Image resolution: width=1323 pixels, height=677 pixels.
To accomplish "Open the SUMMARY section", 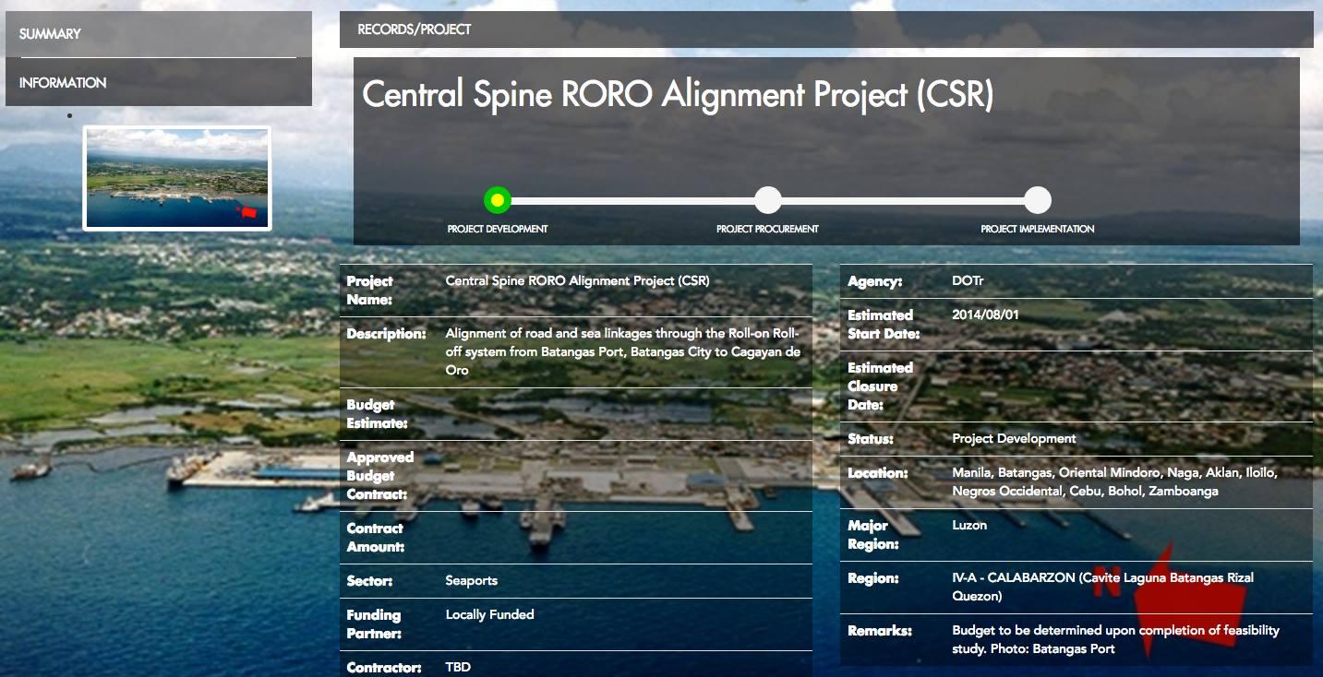I will [47, 34].
